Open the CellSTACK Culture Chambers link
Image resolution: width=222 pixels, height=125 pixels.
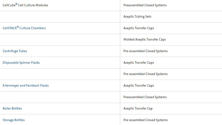(x=24, y=28)
